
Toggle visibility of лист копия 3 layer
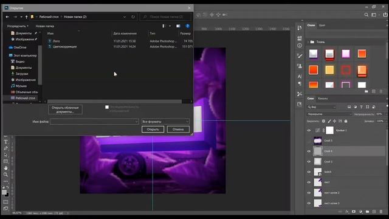point(309,203)
